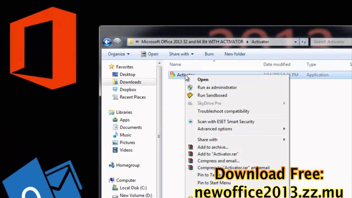352x198 pixels.
Task: Choose Open in the context menu
Action: 237,79
